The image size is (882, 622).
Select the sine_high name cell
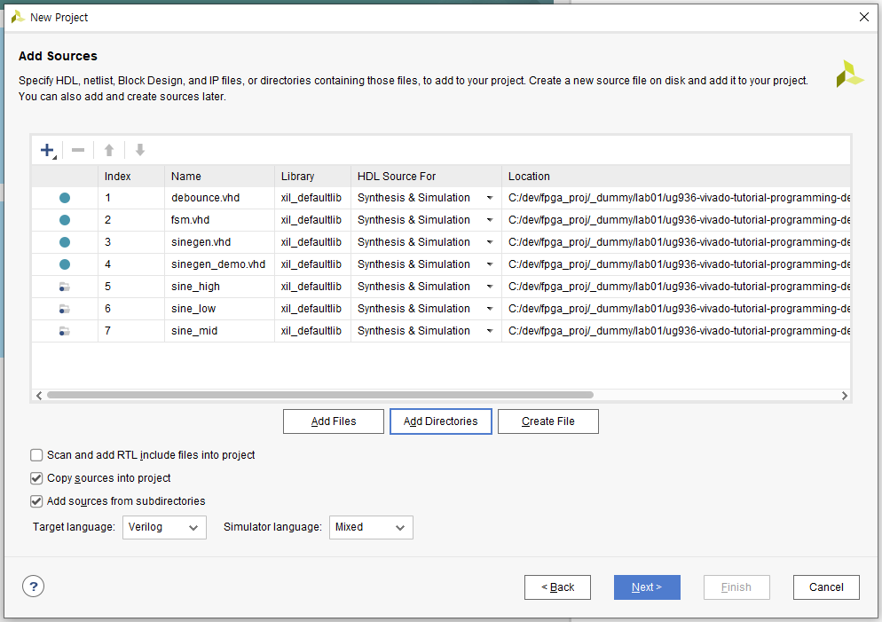point(219,287)
